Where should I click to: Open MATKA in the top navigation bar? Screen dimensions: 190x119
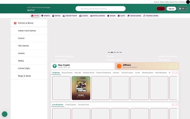pos(56,16)
